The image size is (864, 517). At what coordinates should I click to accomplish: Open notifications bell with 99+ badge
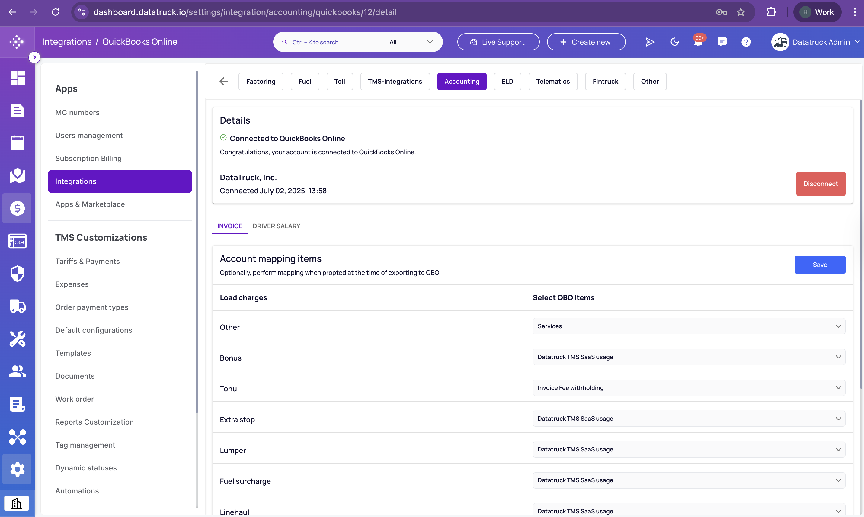coord(699,41)
